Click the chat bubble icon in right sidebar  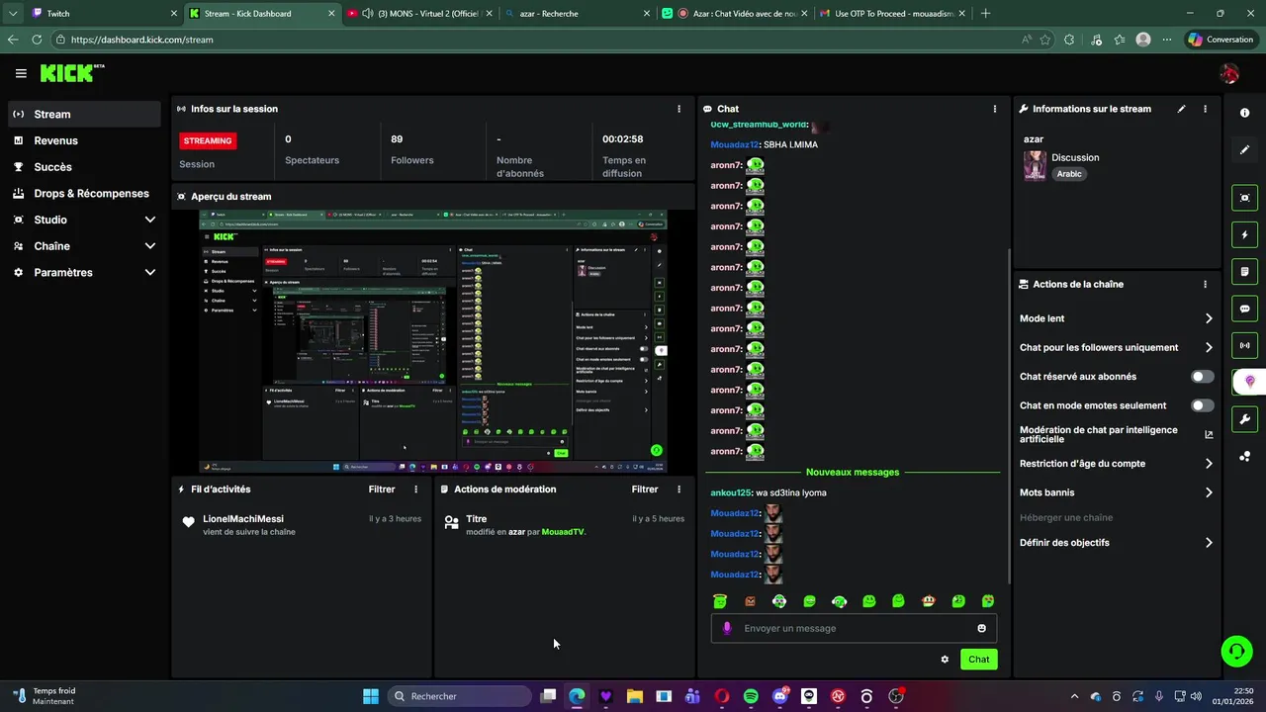click(1244, 309)
